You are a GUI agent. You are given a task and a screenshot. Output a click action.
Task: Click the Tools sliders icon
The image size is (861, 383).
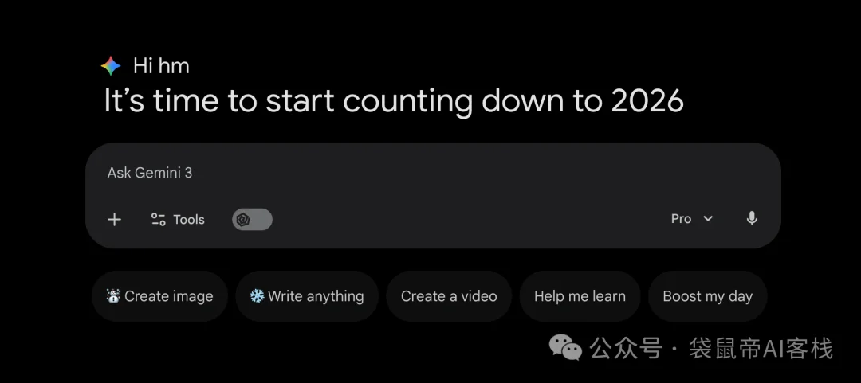(158, 220)
